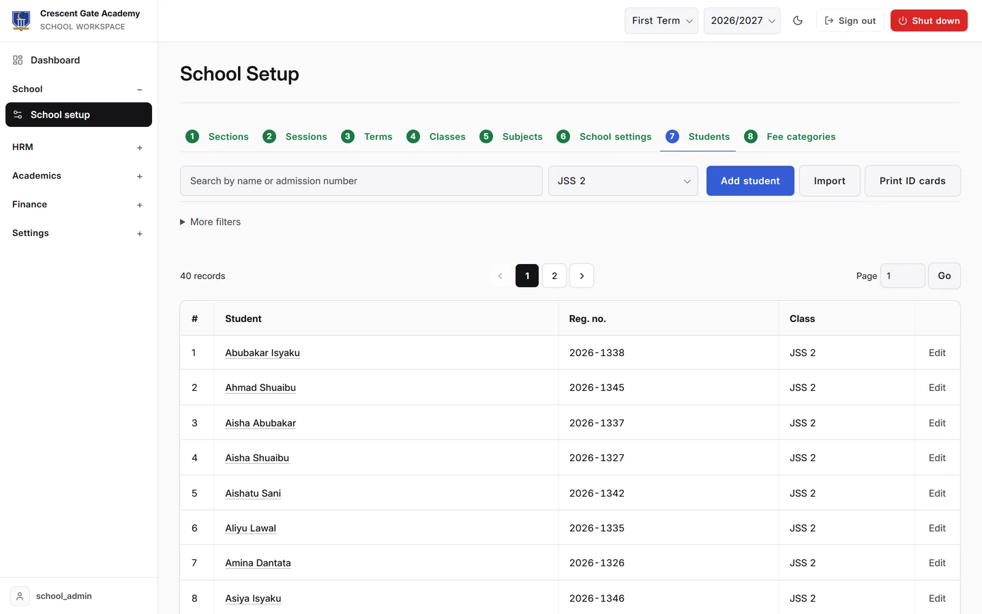Switch to the School settings tab

604,136
